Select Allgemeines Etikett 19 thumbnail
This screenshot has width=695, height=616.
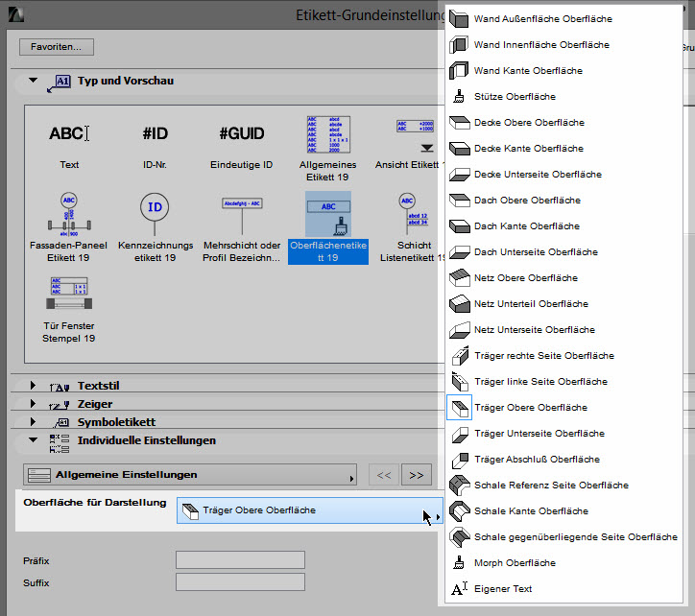[328, 134]
